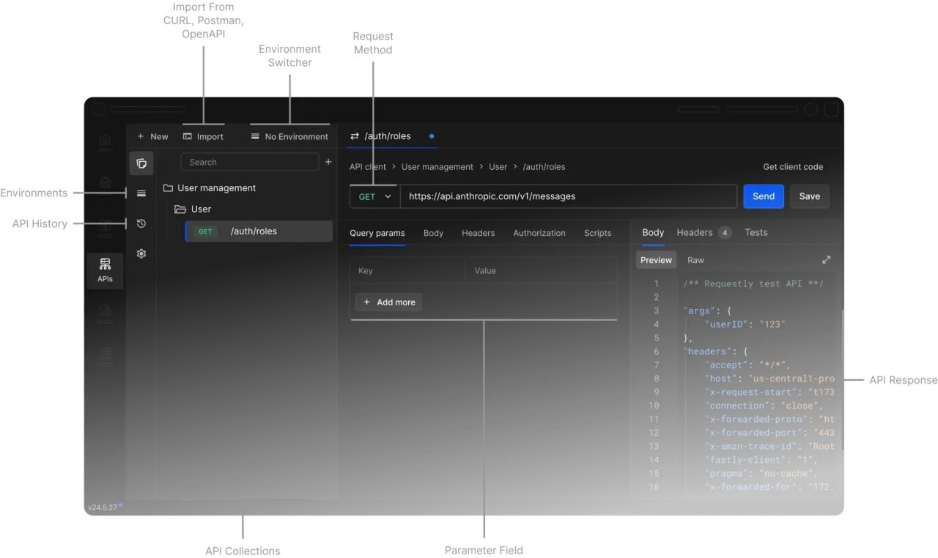Open the settings gear icon in sidebar

pos(141,253)
